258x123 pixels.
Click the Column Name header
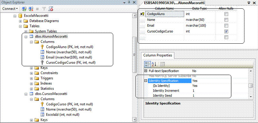point(164,9)
